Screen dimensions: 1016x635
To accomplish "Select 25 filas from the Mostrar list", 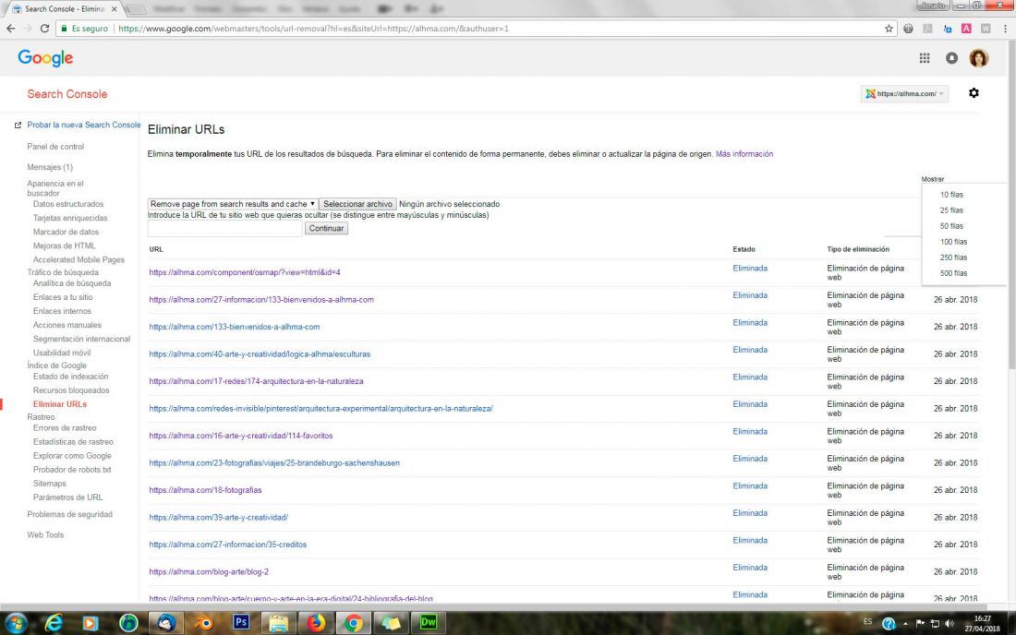I will click(x=951, y=210).
